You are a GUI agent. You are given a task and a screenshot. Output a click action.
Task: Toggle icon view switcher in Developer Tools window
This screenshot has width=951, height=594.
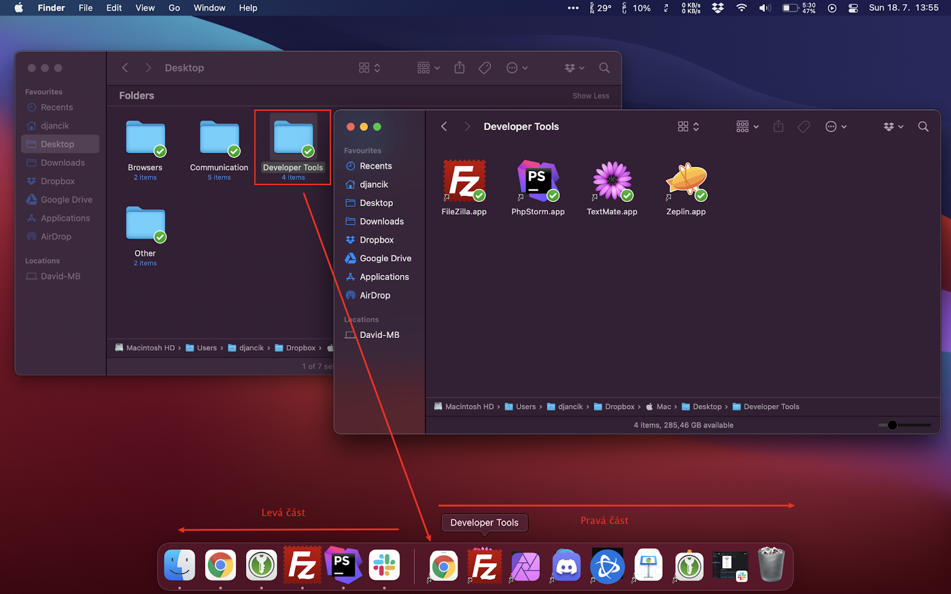click(688, 127)
